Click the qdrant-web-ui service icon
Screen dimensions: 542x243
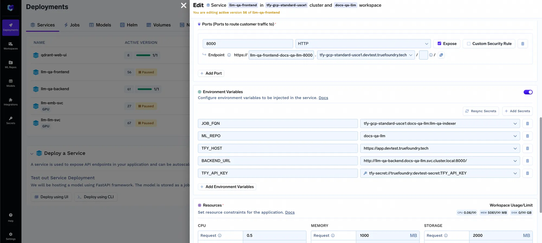[36, 55]
